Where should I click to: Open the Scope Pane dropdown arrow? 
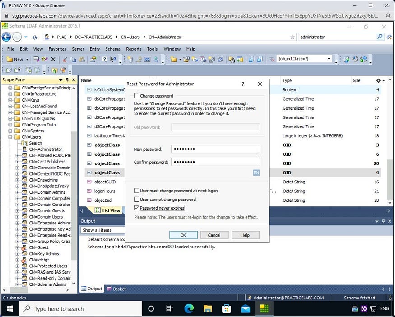(x=60, y=80)
